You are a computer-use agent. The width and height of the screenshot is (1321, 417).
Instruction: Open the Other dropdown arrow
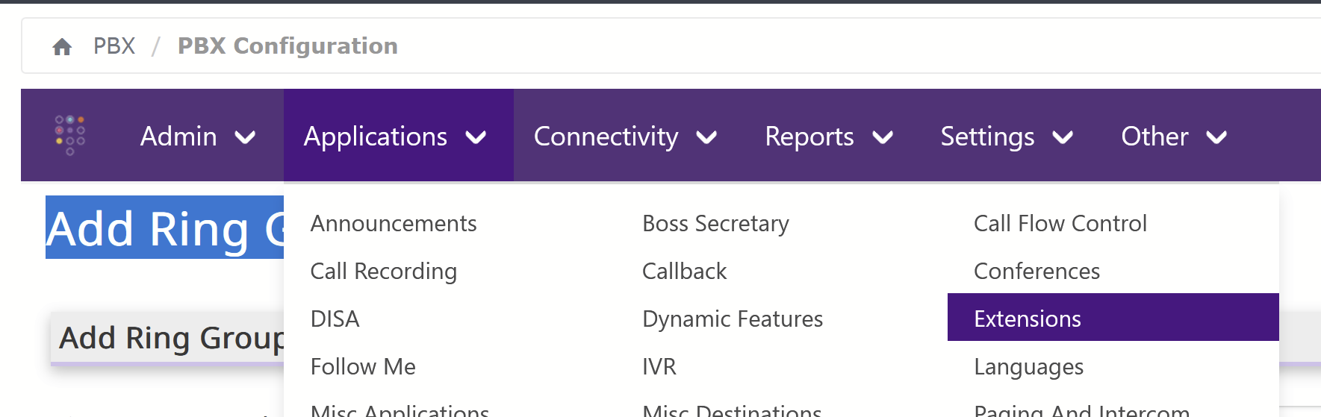pos(1216,137)
